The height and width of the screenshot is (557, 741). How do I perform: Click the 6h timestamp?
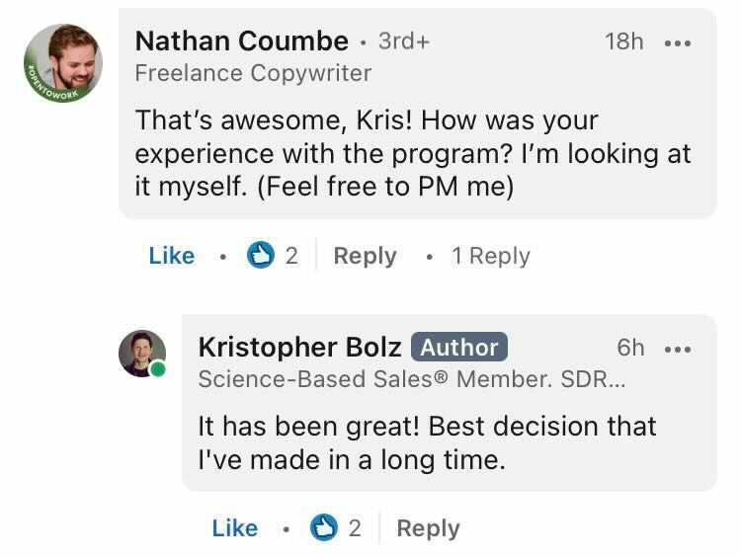630,348
